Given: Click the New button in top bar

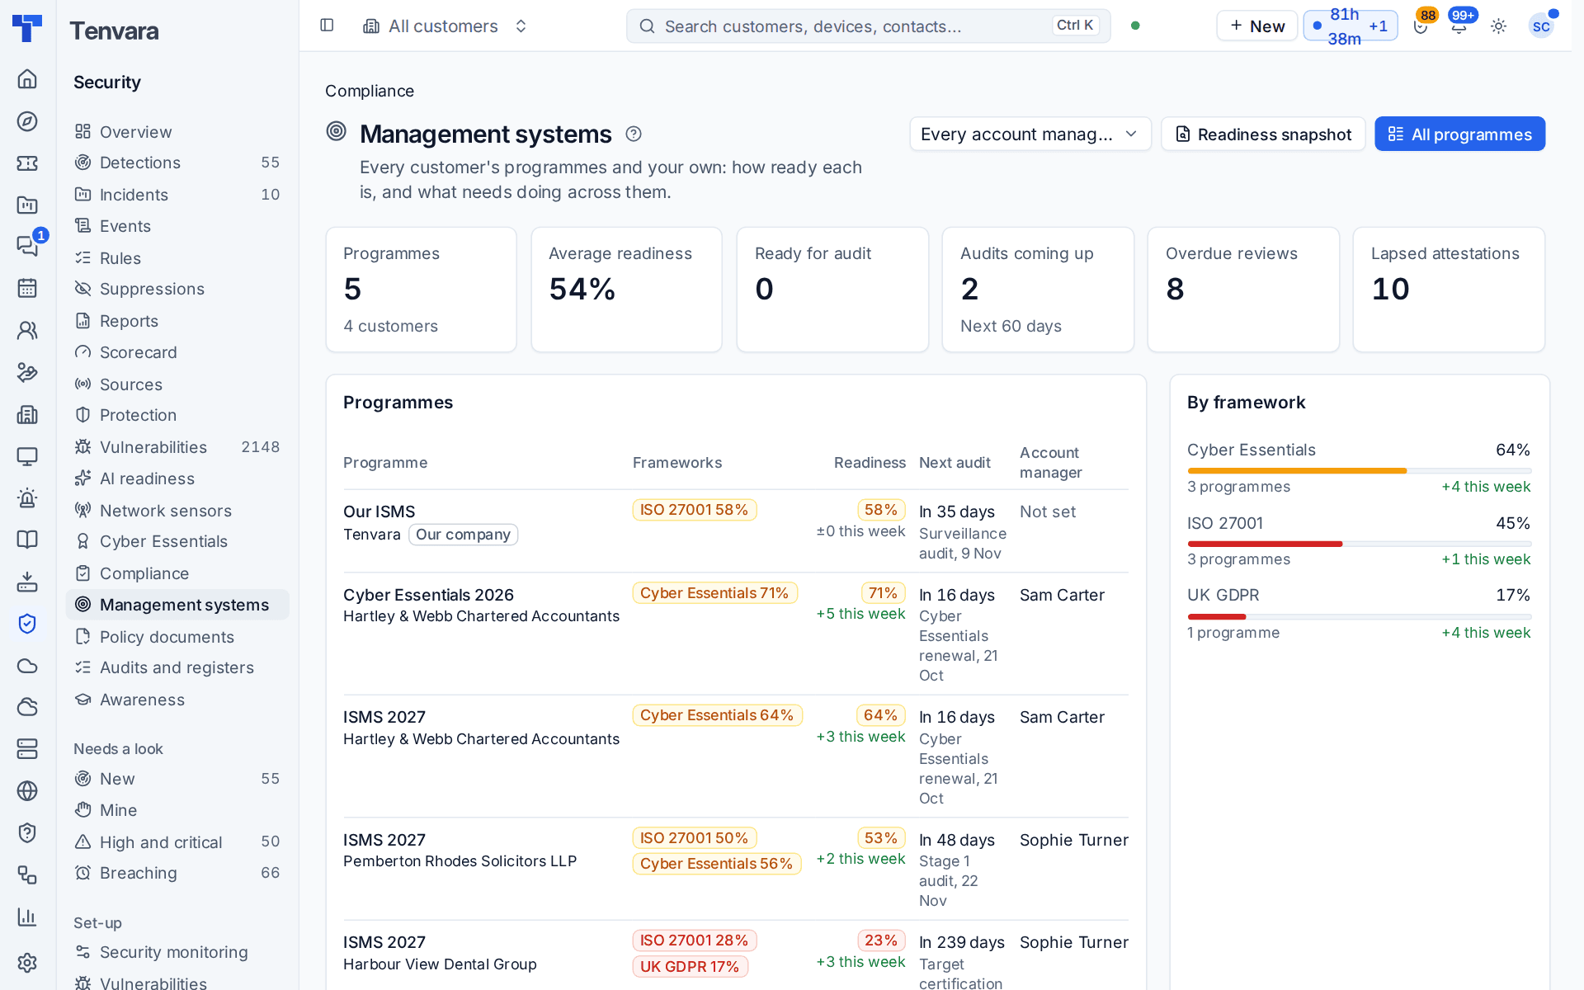Looking at the screenshot, I should coord(1256,26).
